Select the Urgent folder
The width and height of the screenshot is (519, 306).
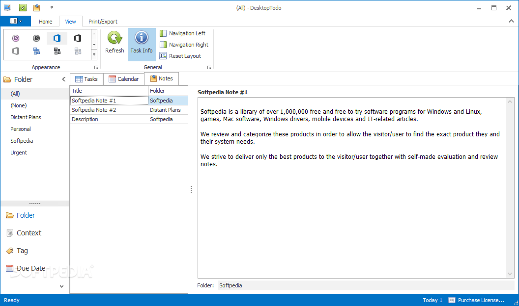point(34,153)
